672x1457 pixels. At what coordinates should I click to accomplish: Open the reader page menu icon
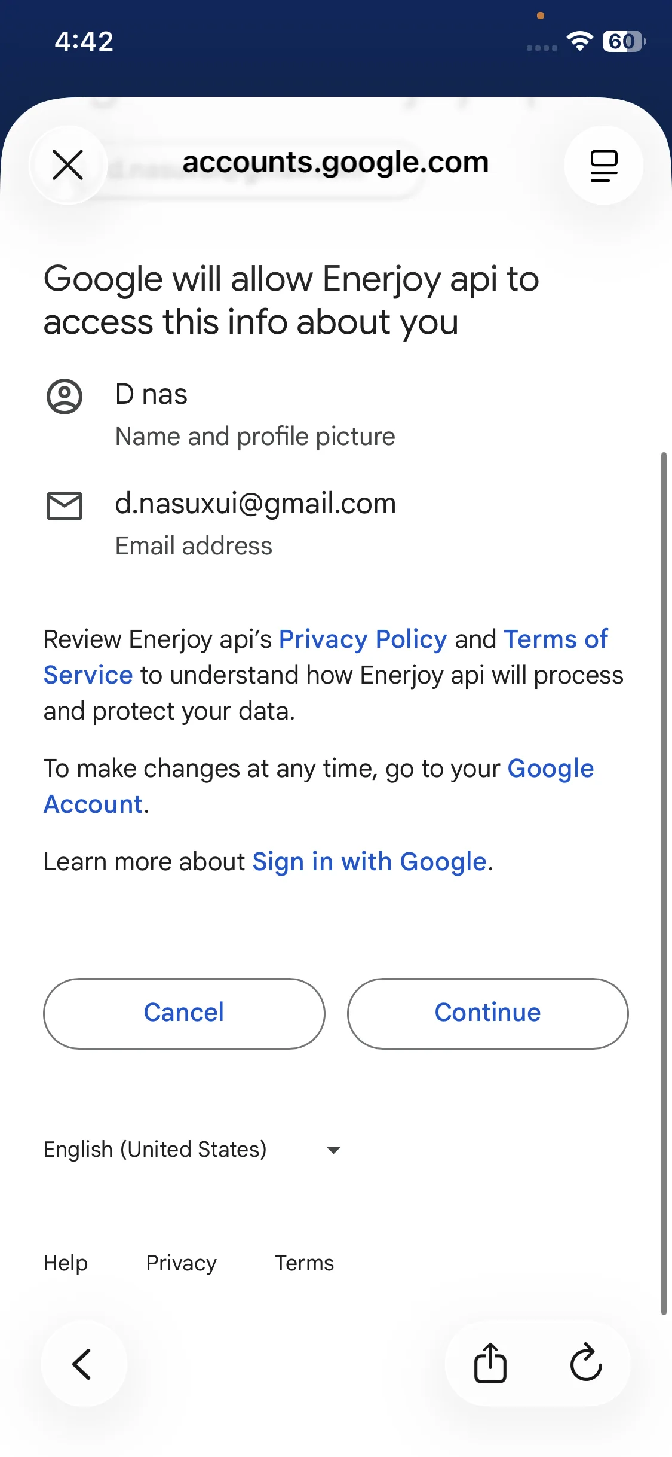[603, 165]
